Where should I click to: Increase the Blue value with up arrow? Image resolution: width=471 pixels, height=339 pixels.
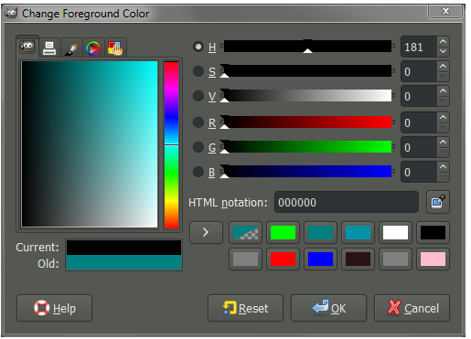point(443,166)
